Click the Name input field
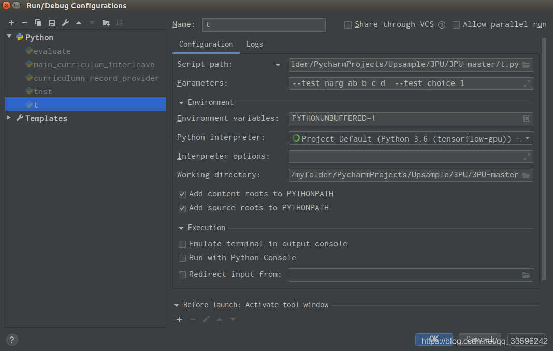Screen dimensions: 553x351 coord(264,25)
